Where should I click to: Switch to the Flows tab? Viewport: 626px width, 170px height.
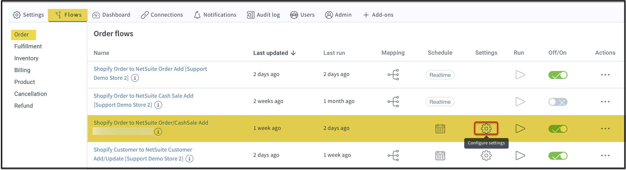(68, 15)
